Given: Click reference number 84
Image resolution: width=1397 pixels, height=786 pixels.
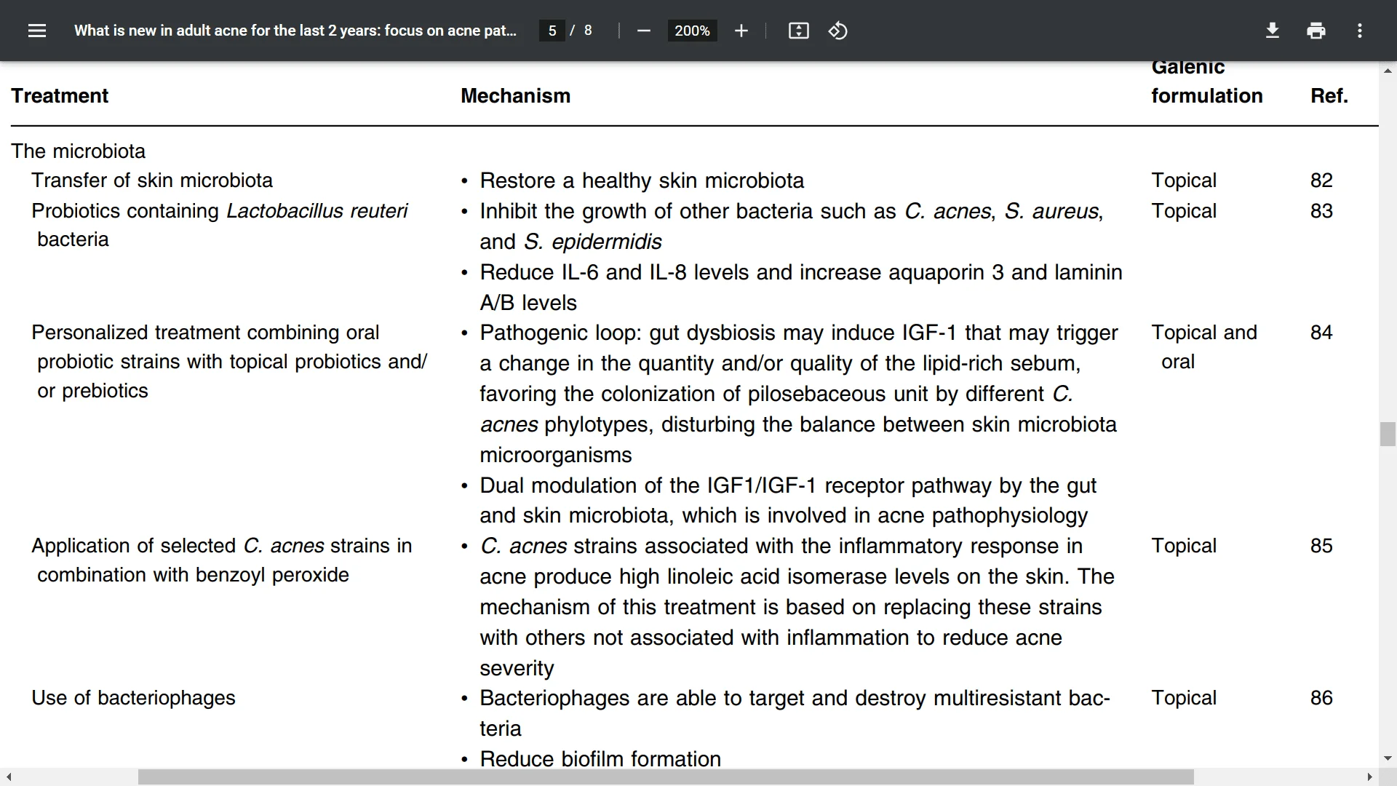Looking at the screenshot, I should tap(1321, 332).
